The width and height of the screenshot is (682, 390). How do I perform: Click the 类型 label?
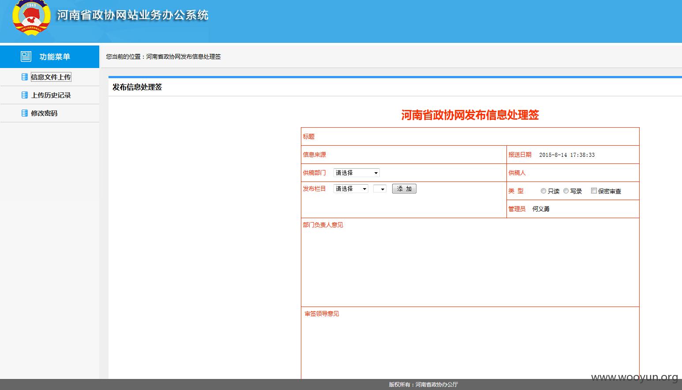pos(516,191)
